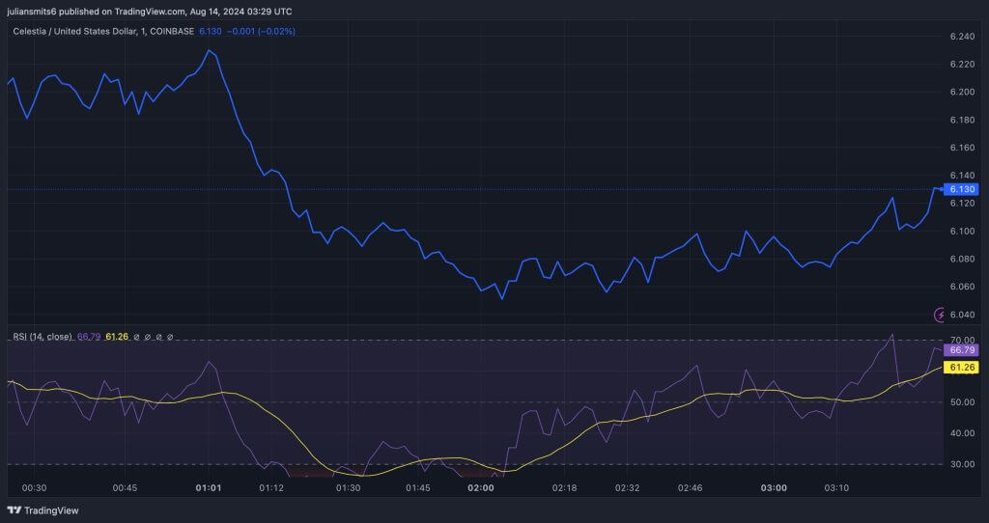Click the 40.00 RSI axis label
989x523 pixels.
[x=965, y=433]
